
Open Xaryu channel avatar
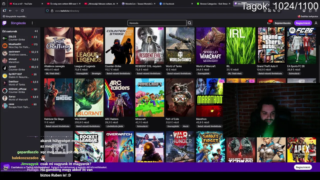pyautogui.click(x=5, y=98)
